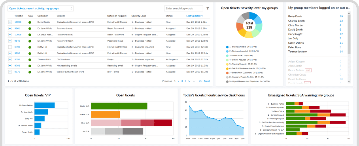Viewport: 359px width, 146px height.
Task: Go to page 2 of tickets
Action: click(178, 81)
